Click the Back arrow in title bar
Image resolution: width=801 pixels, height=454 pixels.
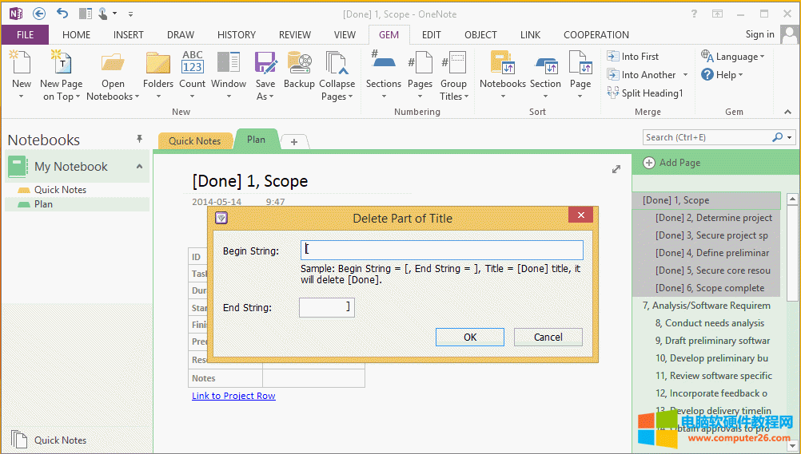pos(39,14)
